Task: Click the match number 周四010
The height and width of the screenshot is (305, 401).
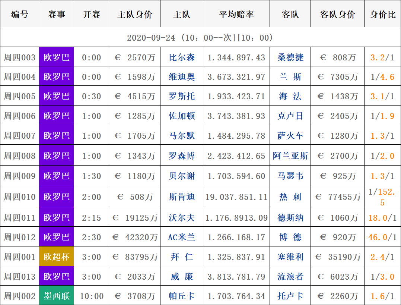Action: [x=20, y=196]
